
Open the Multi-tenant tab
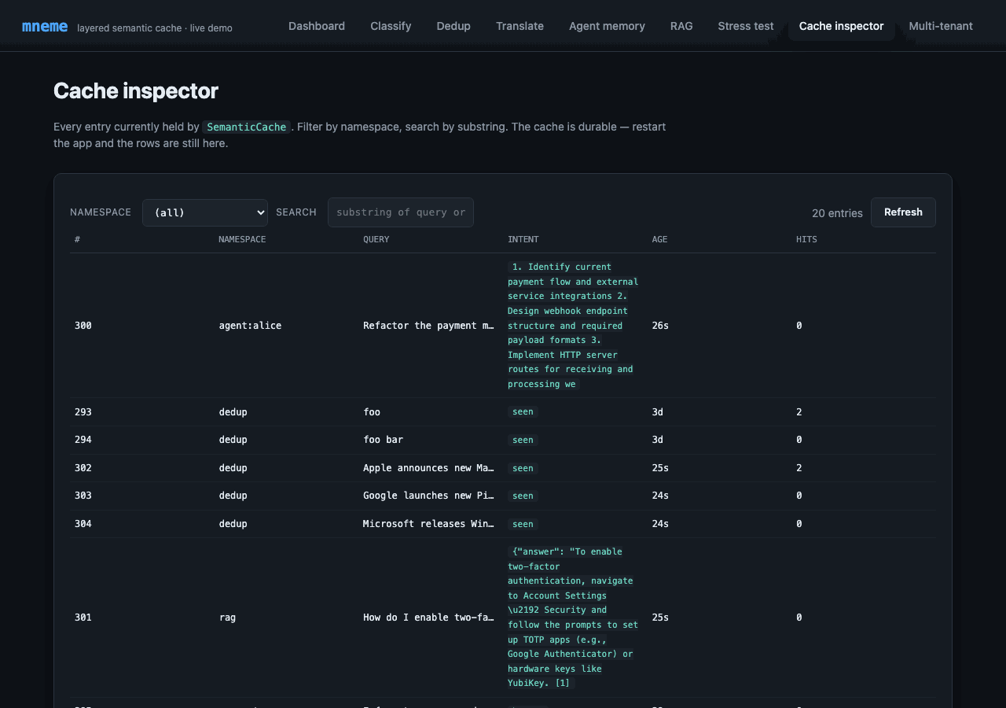tap(941, 26)
